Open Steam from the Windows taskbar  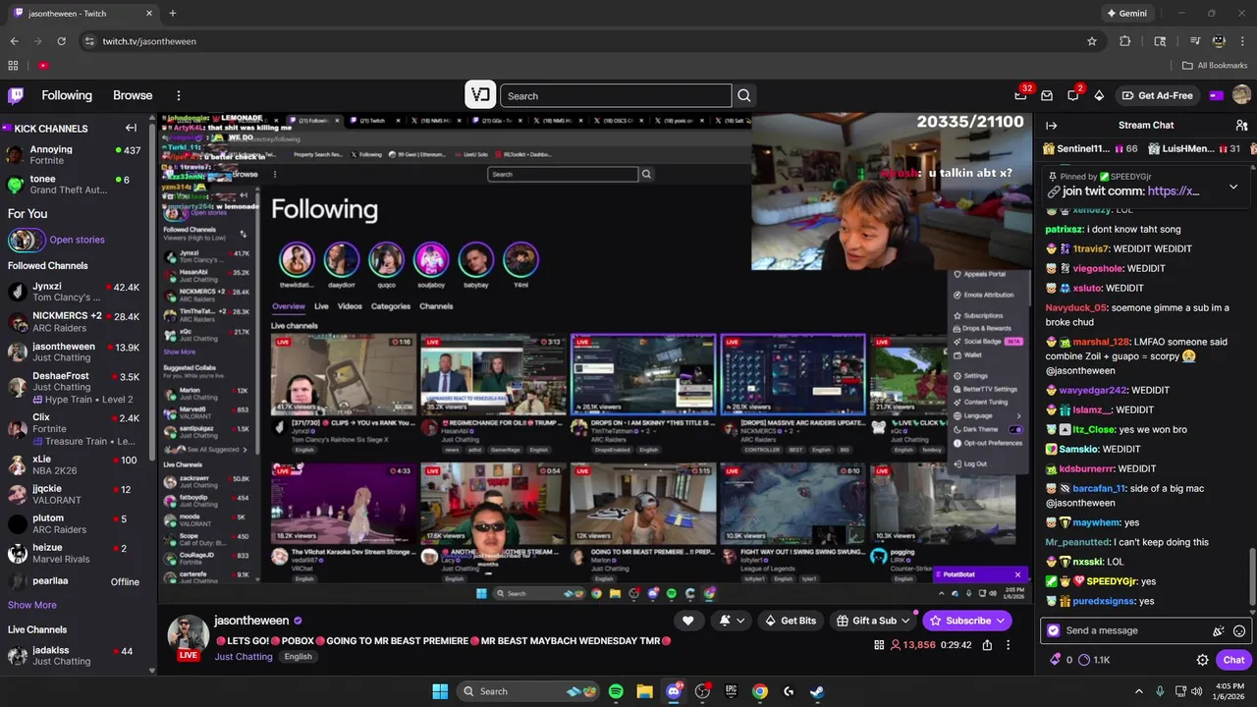pos(817,691)
